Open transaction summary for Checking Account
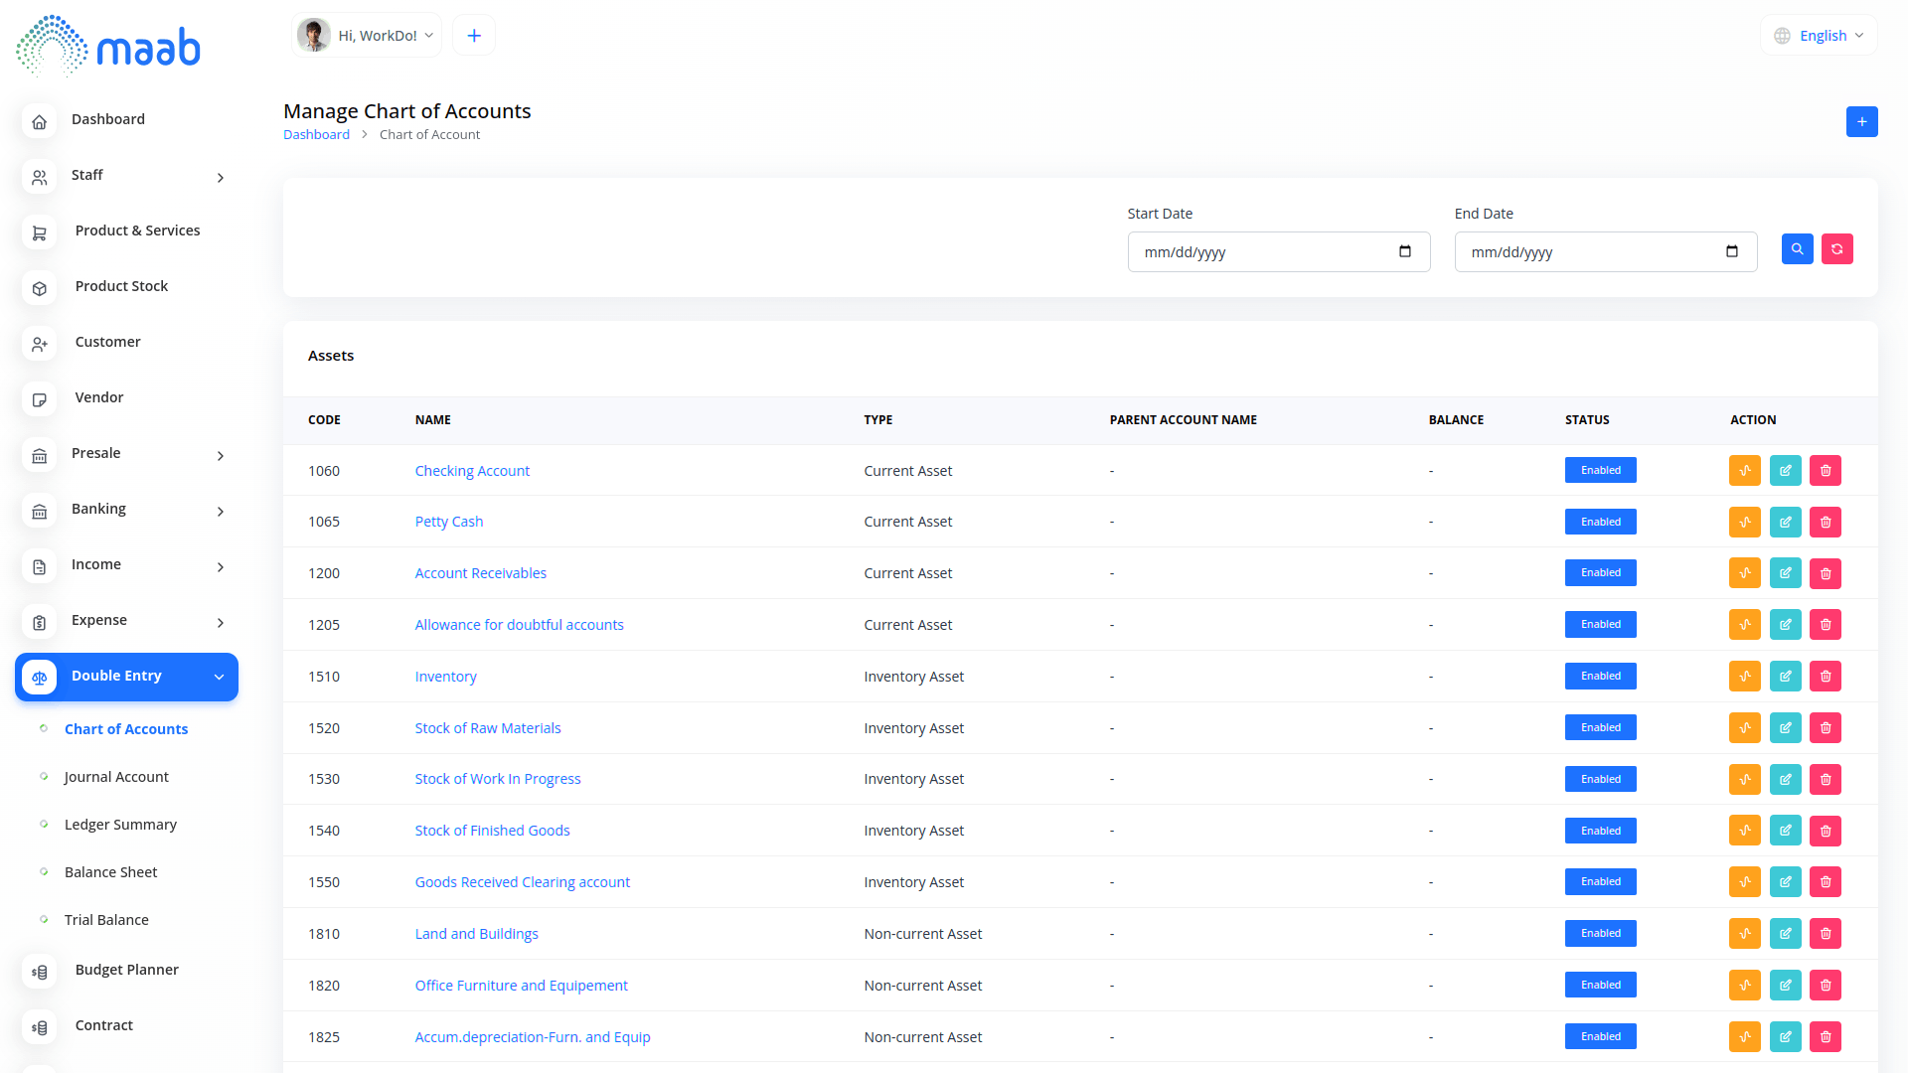1908x1073 pixels. [1744, 471]
